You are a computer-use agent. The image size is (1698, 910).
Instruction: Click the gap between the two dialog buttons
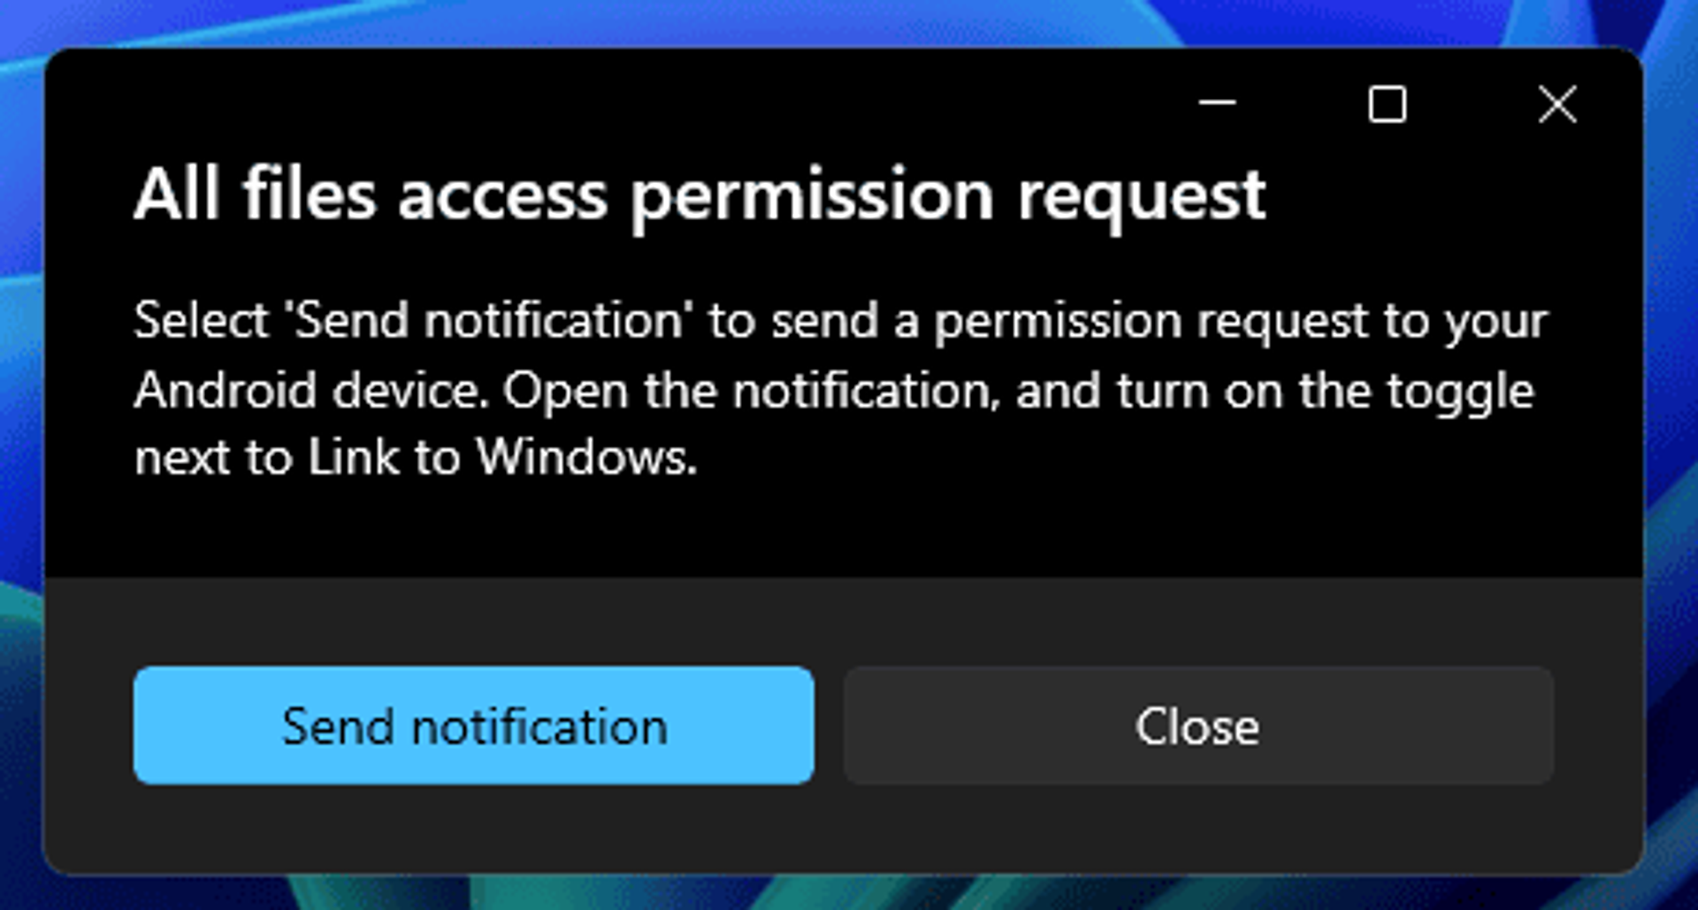[x=829, y=725]
